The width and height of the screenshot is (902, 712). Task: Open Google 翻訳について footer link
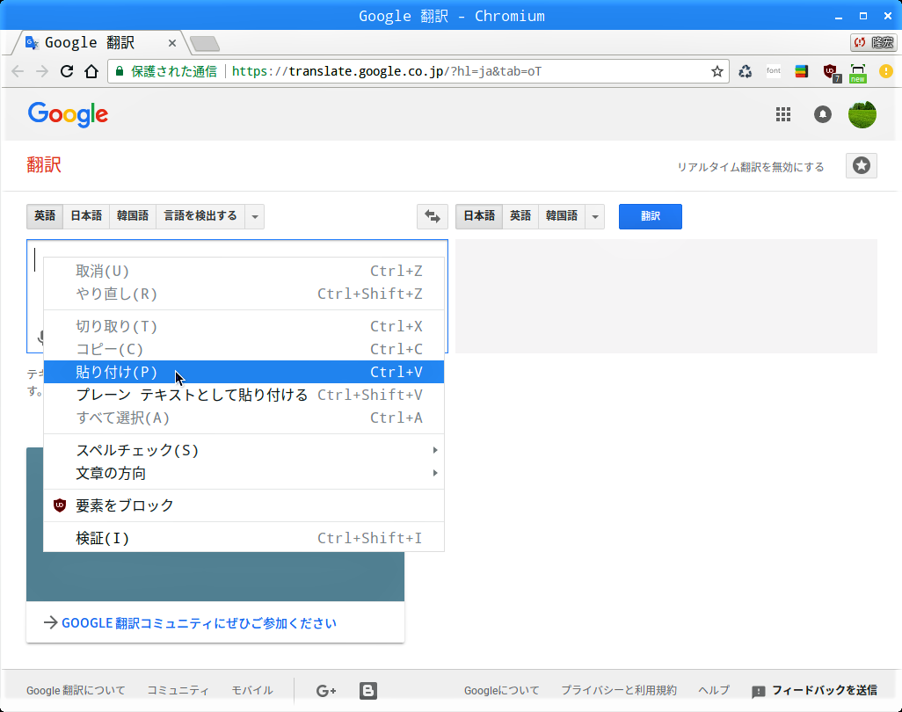76,690
